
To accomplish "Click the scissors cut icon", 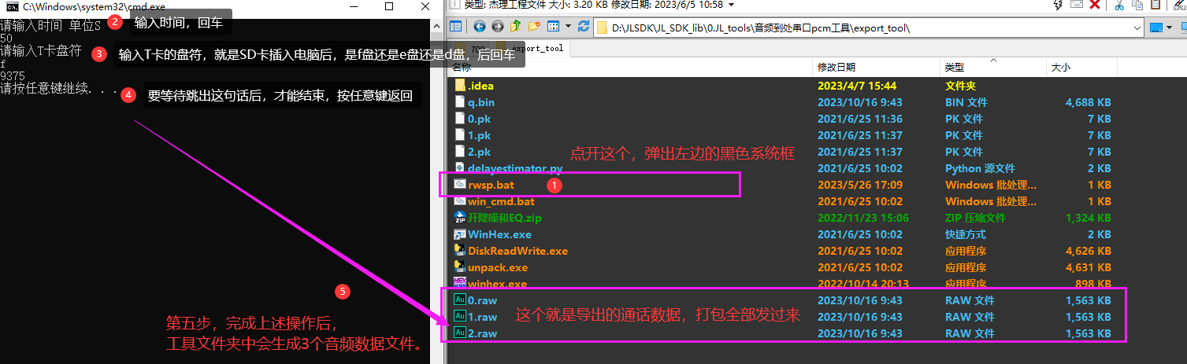I will tap(1118, 5).
